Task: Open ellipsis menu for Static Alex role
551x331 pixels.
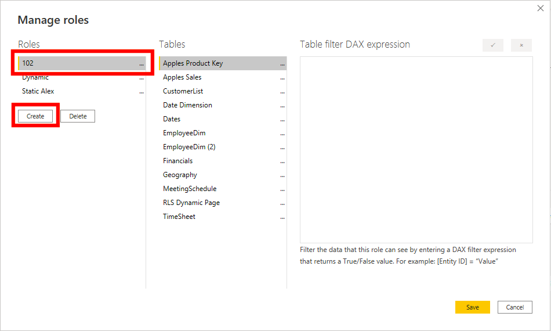Action: [142, 92]
